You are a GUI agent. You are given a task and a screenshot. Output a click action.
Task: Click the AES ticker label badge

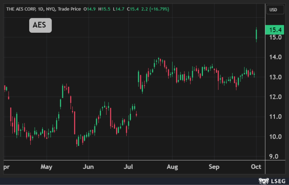(x=40, y=26)
